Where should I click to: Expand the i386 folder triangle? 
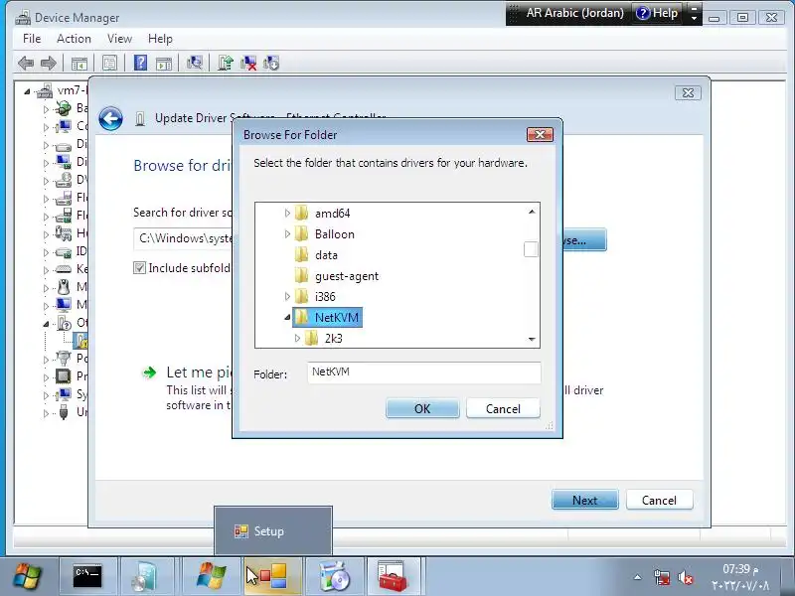pyautogui.click(x=287, y=296)
